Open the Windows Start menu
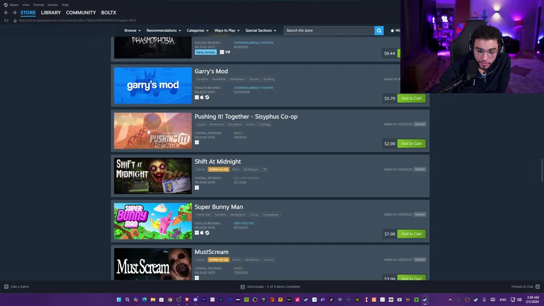This screenshot has height=306, width=544. pos(119,300)
